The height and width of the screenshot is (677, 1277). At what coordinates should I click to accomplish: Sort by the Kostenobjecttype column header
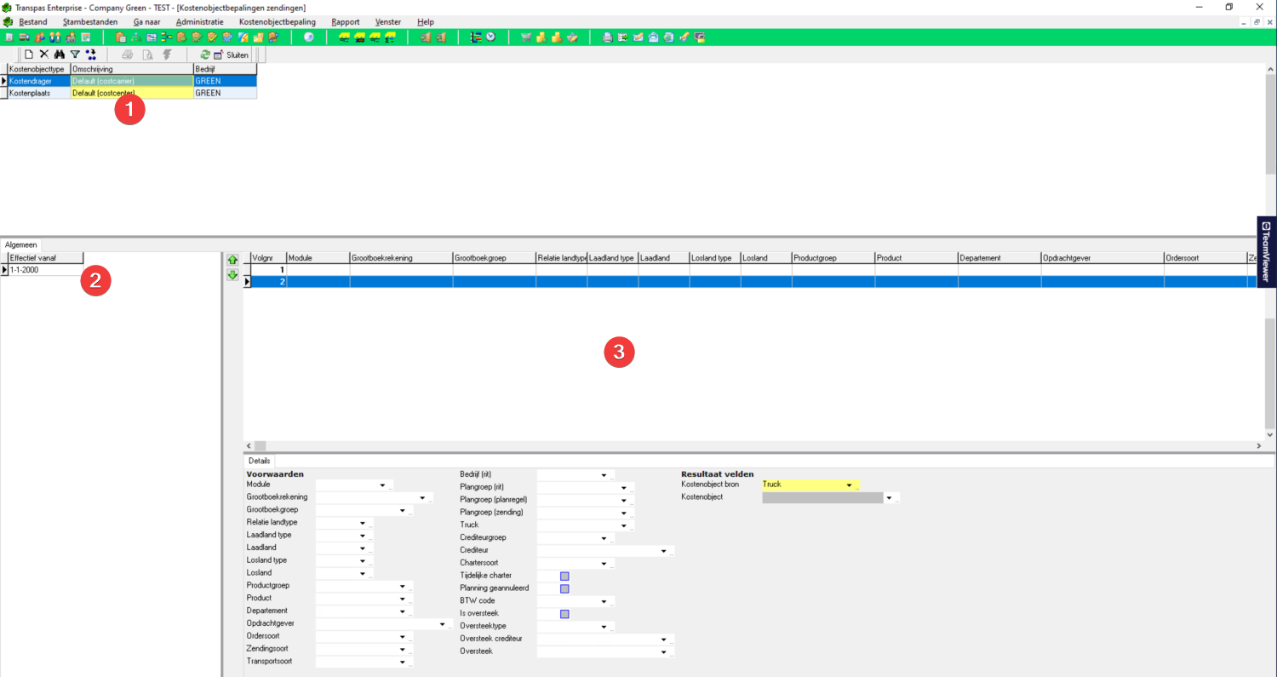click(x=39, y=69)
